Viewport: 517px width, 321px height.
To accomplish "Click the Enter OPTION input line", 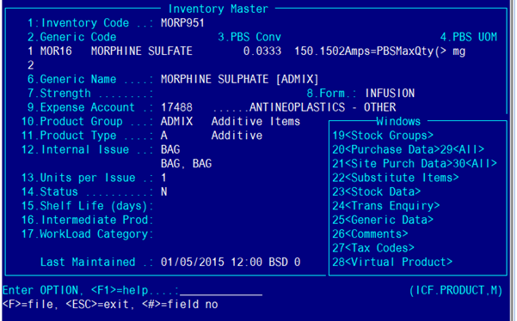I will coord(221,290).
